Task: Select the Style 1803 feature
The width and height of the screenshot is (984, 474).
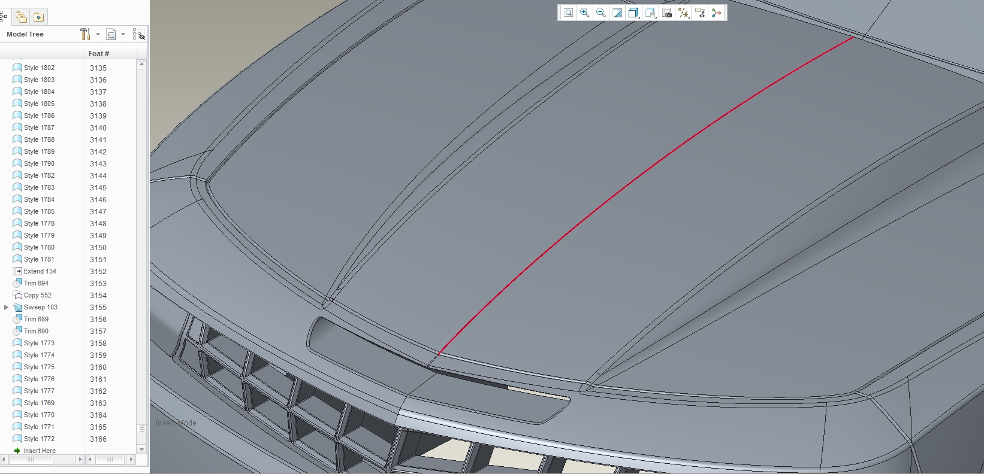Action: (x=39, y=80)
